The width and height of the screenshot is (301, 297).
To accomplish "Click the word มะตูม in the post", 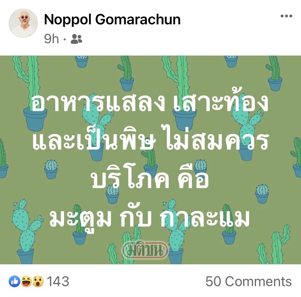I will point(80,219).
